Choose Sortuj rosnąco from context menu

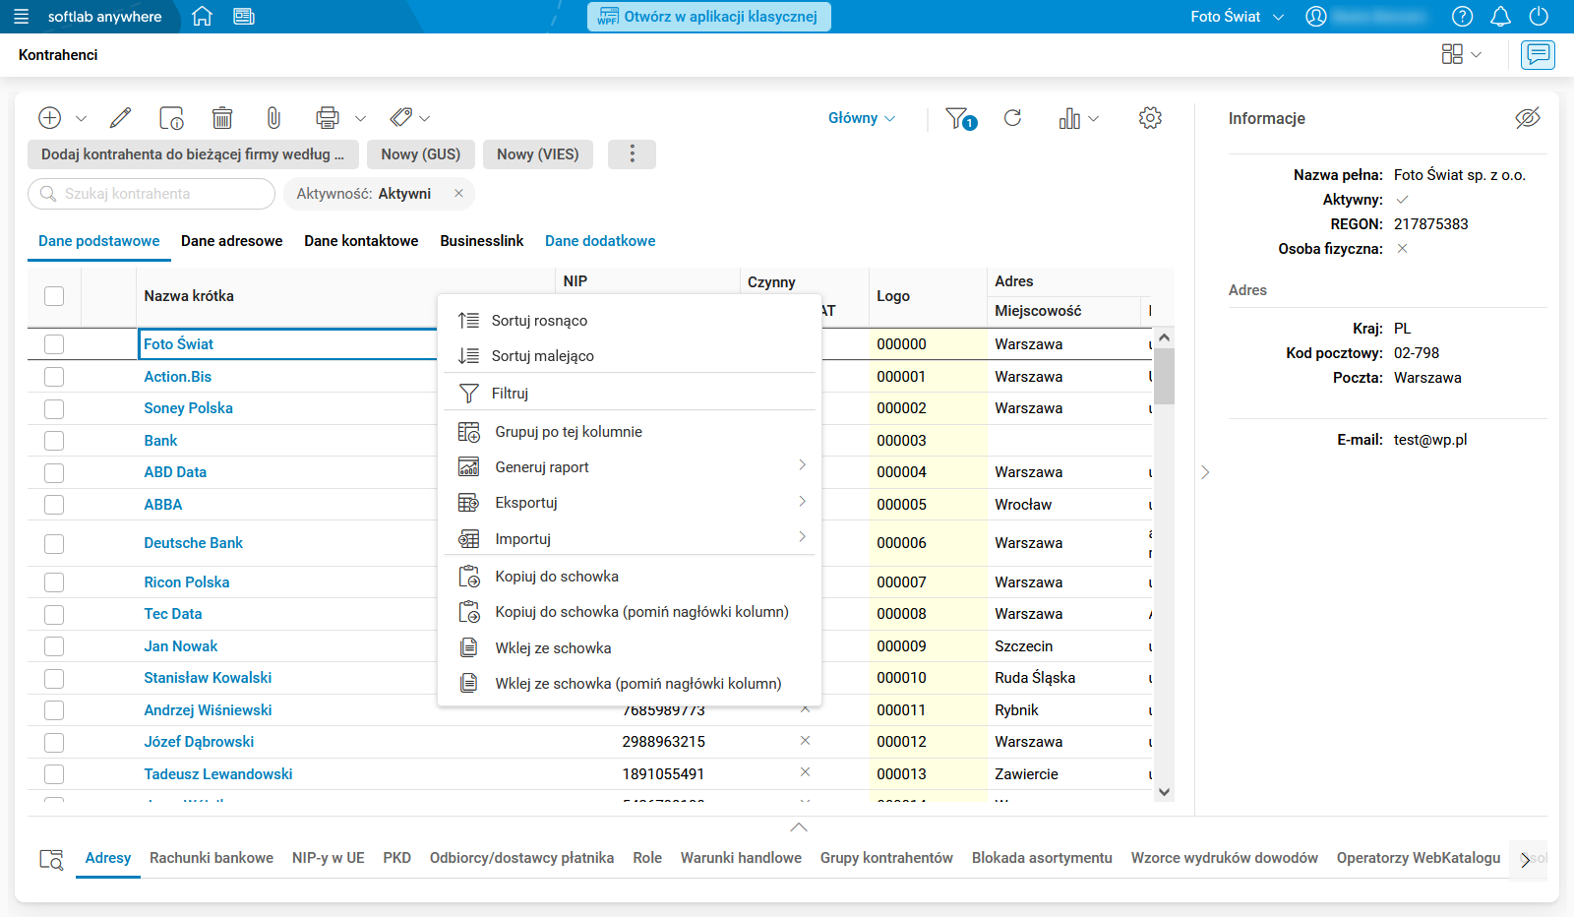click(630, 321)
